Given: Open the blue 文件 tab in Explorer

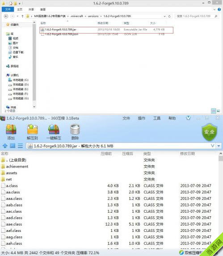Looking at the screenshot, I should 8,9.
